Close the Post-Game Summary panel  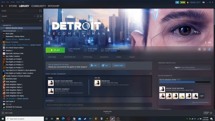(x=150, y=74)
